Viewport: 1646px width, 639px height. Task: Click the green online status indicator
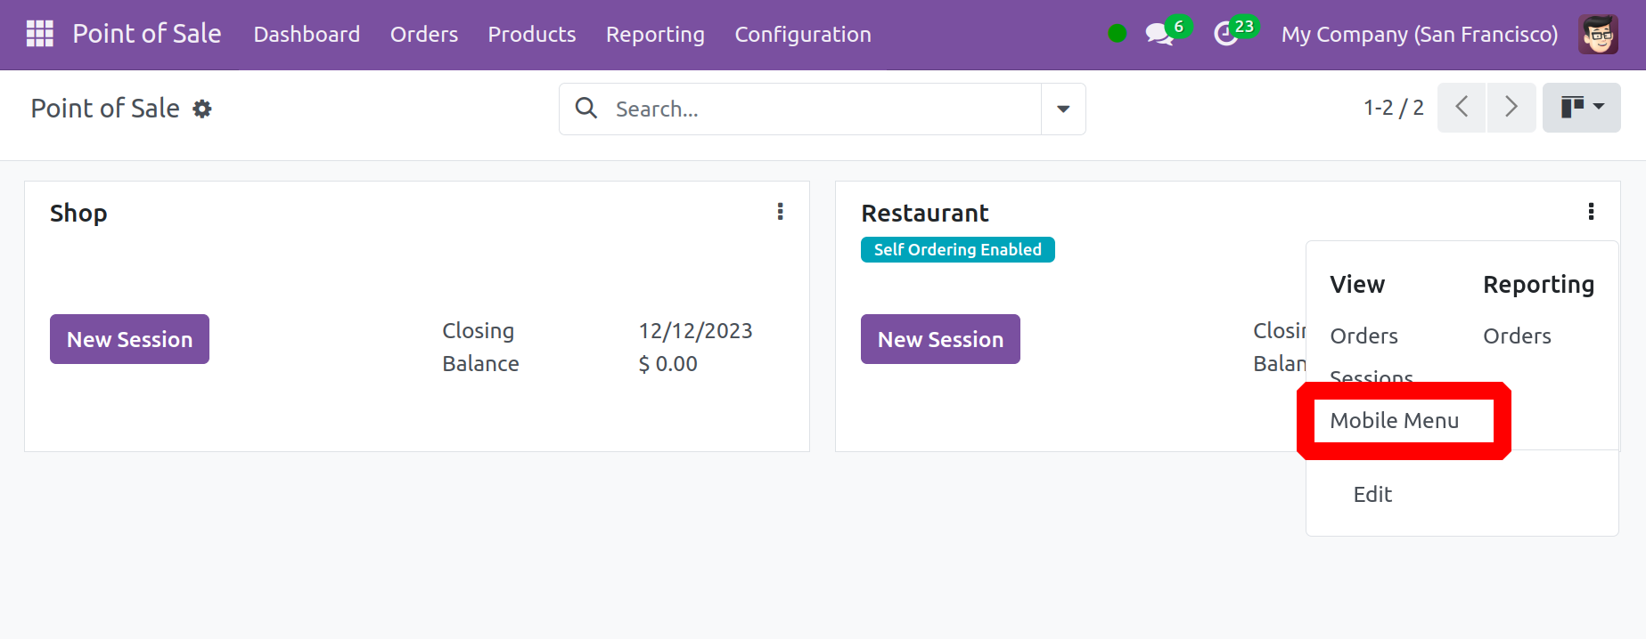[1117, 34]
